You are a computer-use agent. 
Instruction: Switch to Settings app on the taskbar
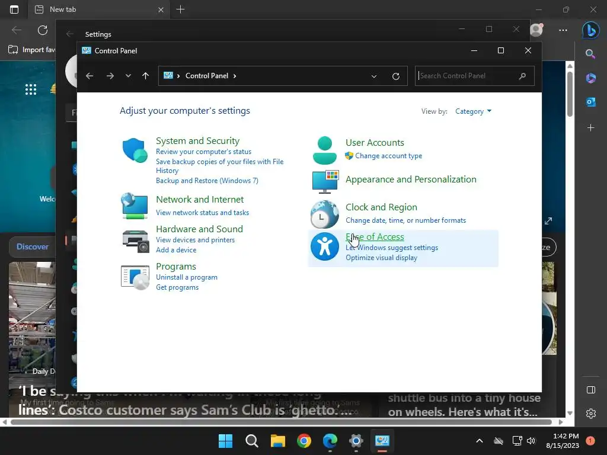click(x=356, y=441)
